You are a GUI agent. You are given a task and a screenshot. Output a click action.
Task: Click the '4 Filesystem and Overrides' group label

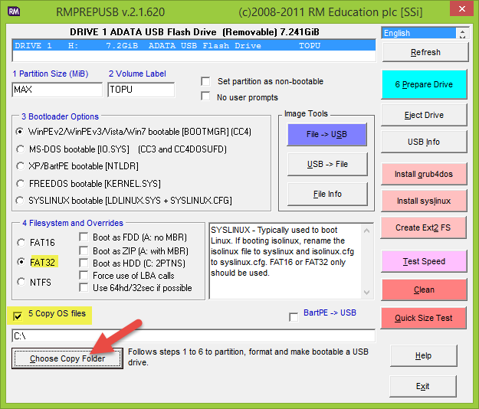point(73,223)
